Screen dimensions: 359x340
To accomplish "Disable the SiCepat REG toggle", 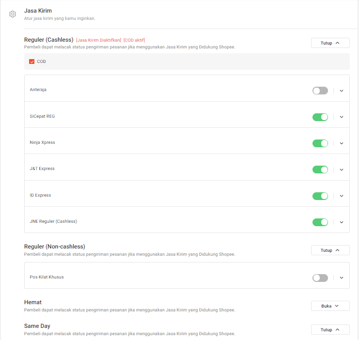I will (320, 117).
